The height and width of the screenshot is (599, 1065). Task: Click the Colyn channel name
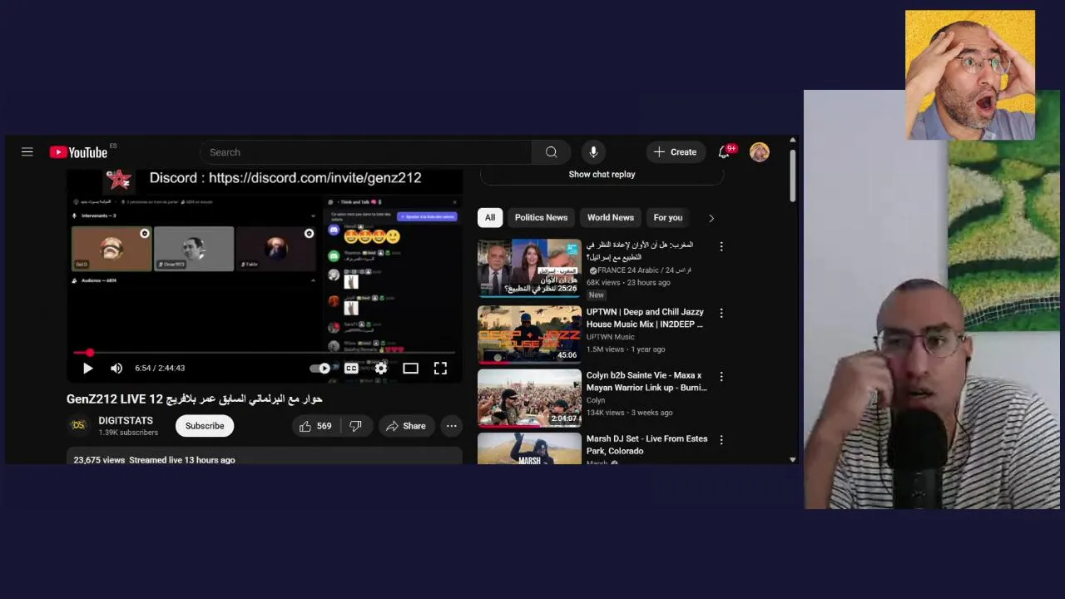(596, 400)
